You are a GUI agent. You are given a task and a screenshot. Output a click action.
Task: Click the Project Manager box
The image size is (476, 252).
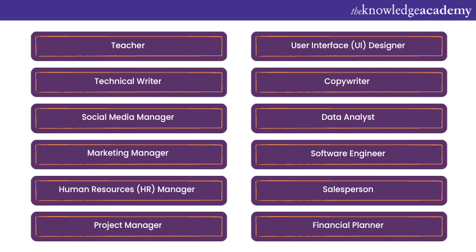coord(128,225)
